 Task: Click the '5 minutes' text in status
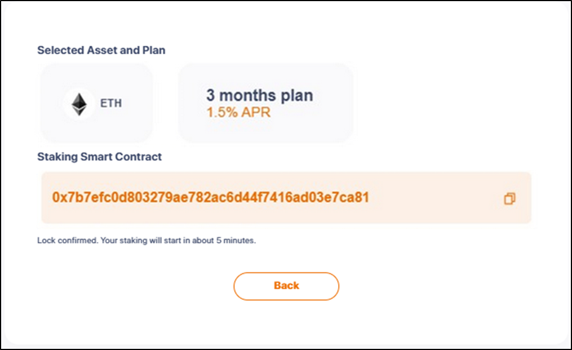point(235,241)
